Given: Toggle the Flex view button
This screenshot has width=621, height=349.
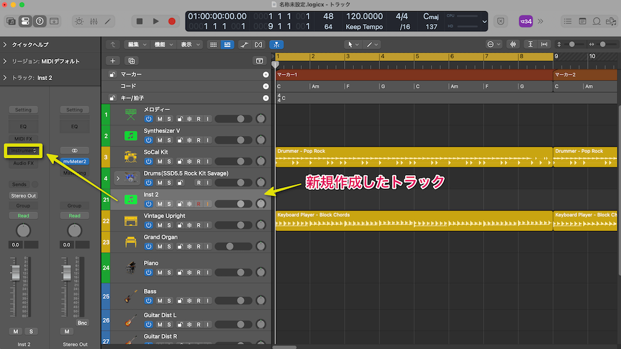Looking at the screenshot, I should click(258, 44).
